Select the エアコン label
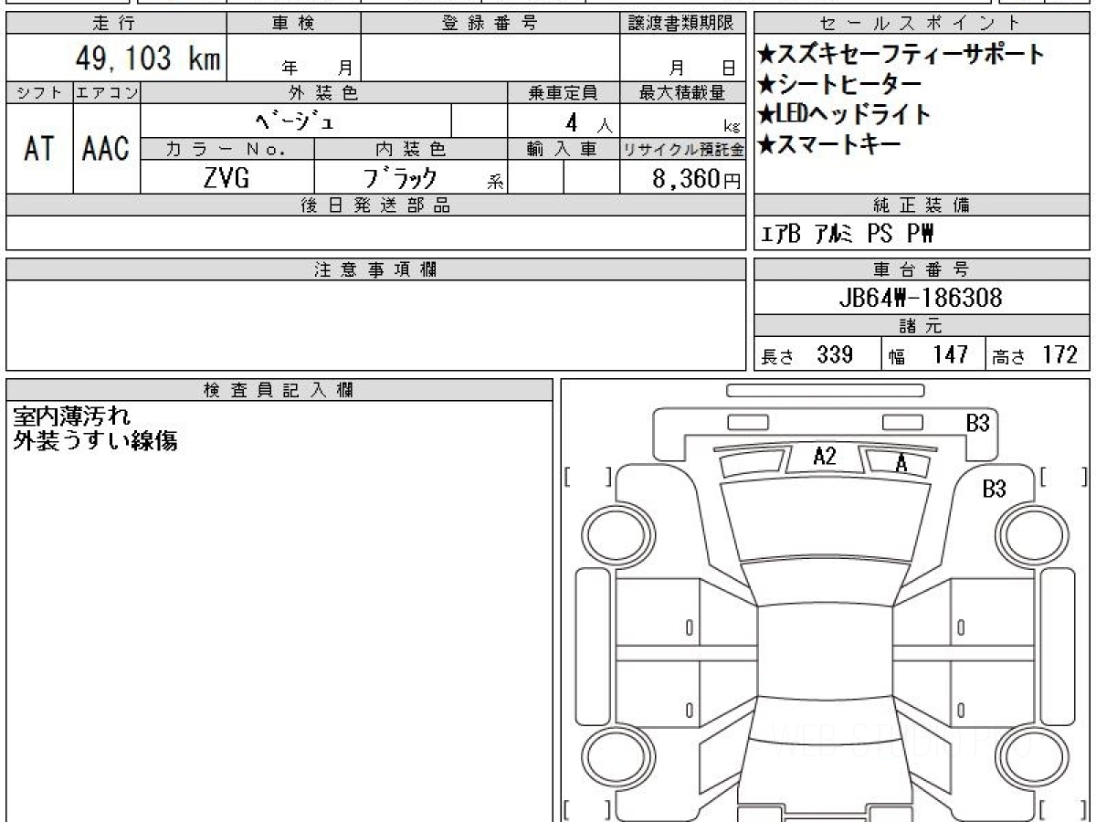This screenshot has width=1096, height=822. [107, 93]
